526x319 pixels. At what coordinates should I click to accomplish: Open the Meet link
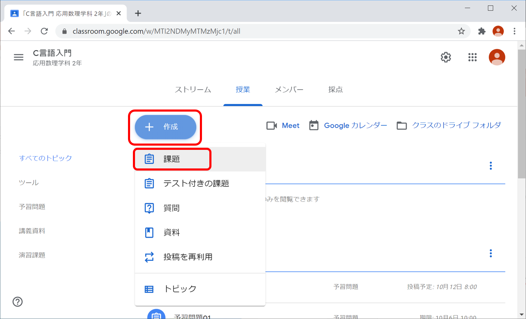pyautogui.click(x=291, y=126)
